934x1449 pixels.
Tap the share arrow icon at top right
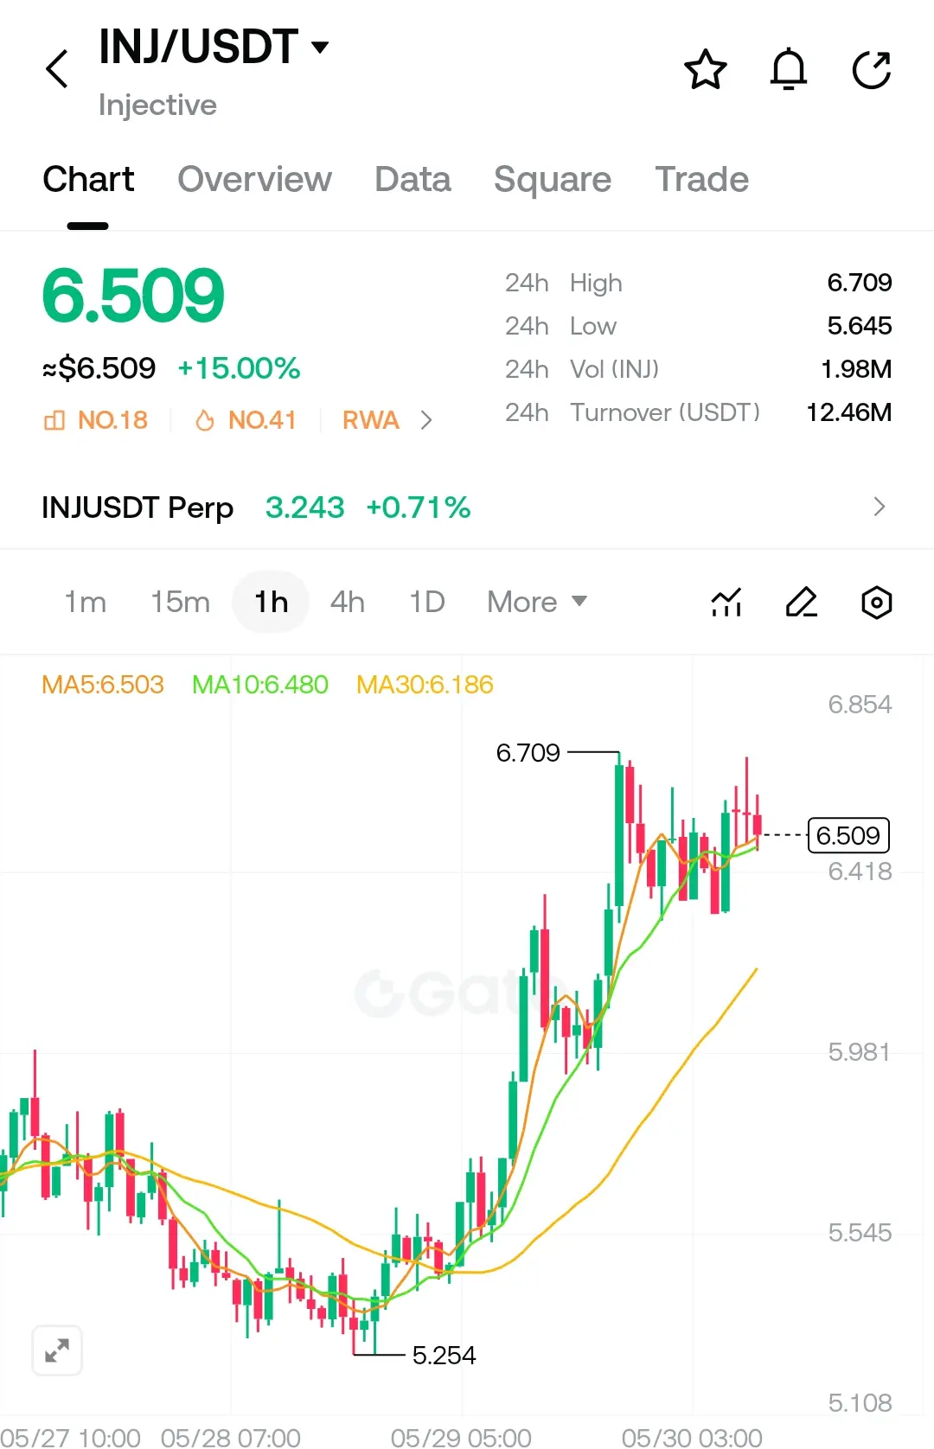872,70
